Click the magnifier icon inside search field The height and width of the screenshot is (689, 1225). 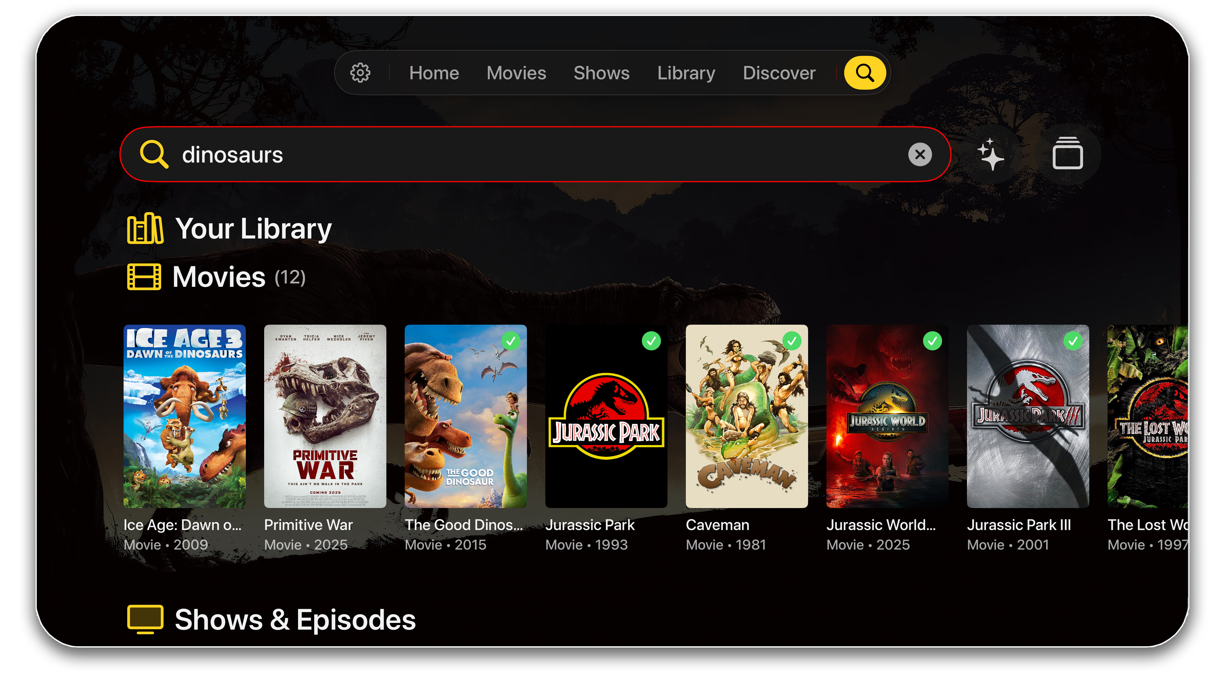tap(153, 154)
